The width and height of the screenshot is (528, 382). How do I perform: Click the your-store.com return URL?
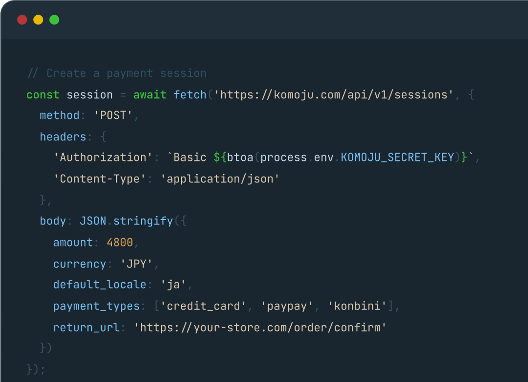tap(260, 327)
